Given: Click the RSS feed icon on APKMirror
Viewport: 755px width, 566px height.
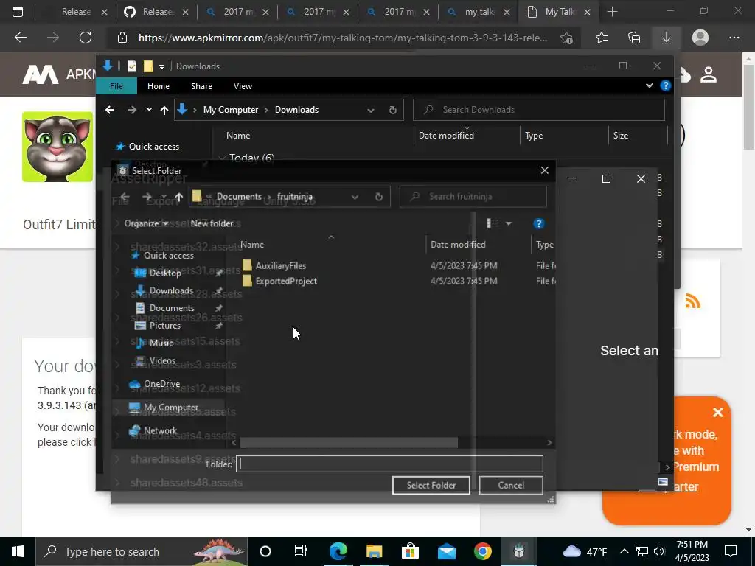Looking at the screenshot, I should pos(692,301).
